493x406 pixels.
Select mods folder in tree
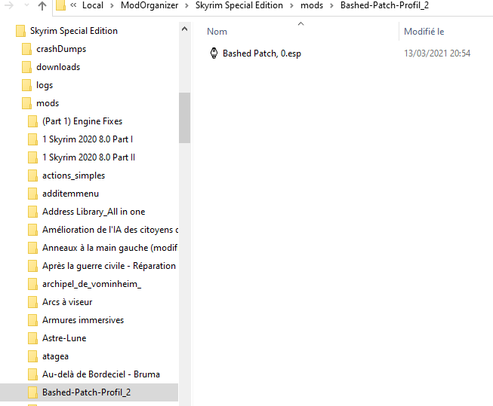(x=48, y=103)
